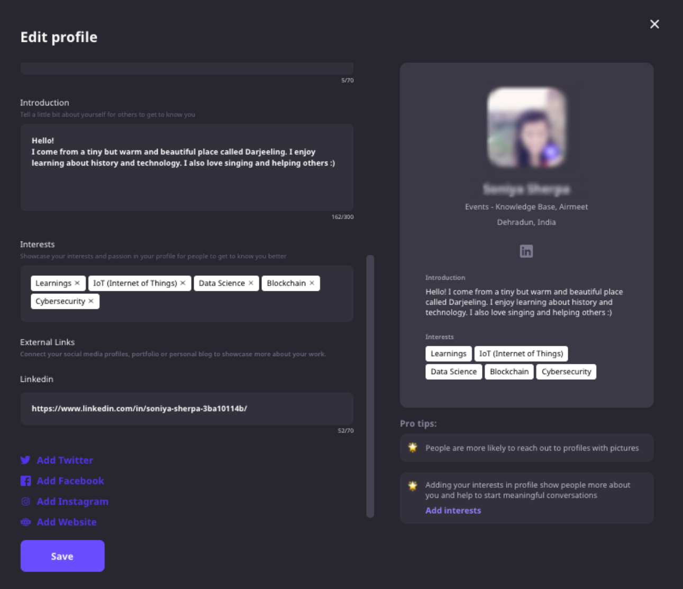683x589 pixels.
Task: Click the form's vertical scrollbar
Action: (x=370, y=386)
